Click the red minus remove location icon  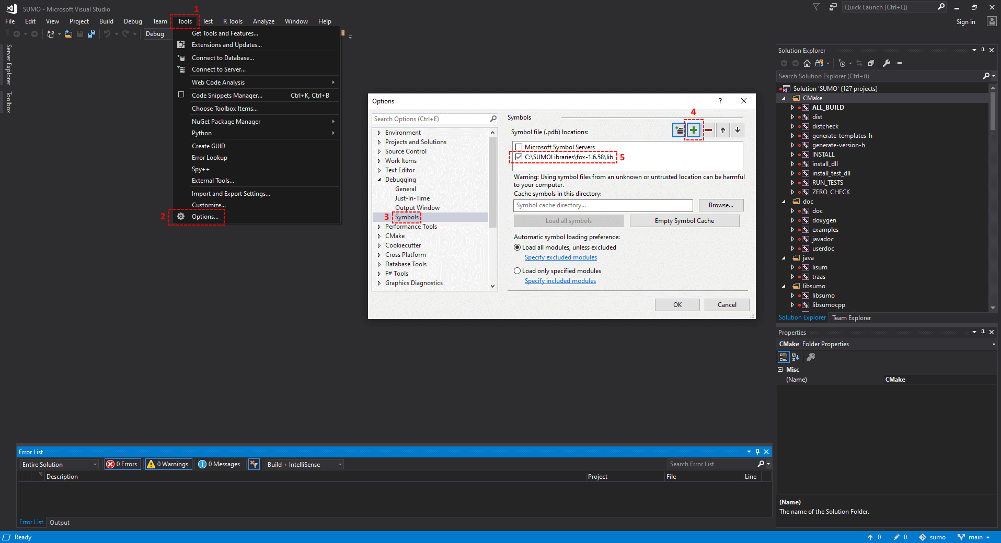(708, 130)
